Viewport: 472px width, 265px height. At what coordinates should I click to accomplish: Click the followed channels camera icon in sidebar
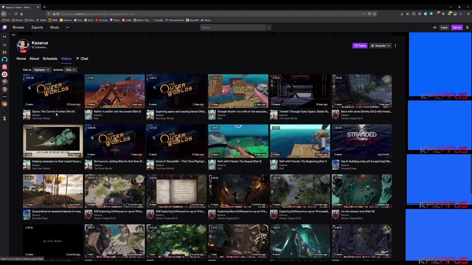[4, 45]
